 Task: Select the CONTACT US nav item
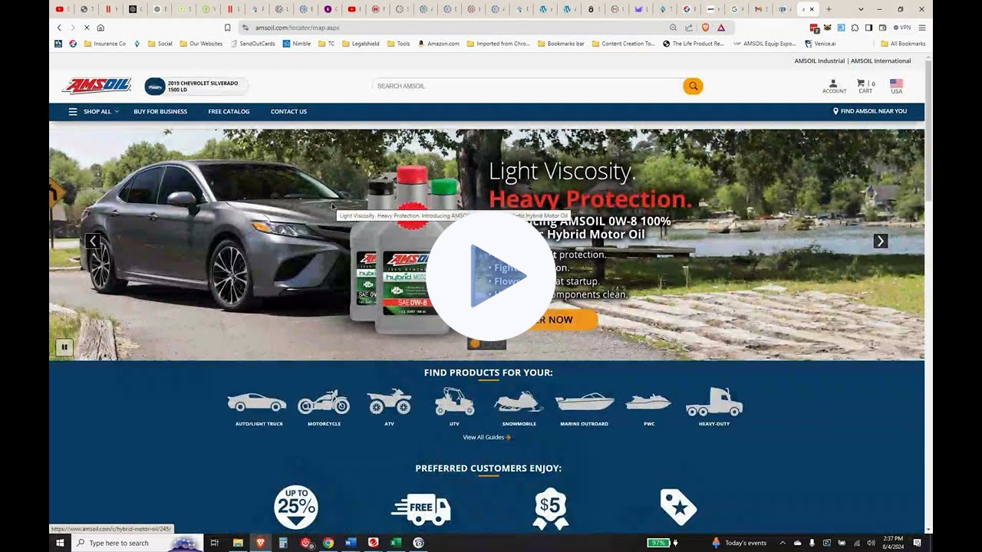(288, 111)
